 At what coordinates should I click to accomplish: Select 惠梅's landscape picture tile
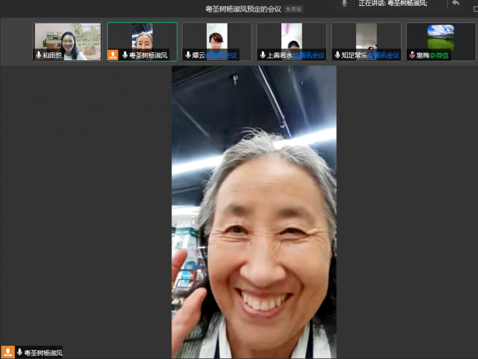point(441,37)
